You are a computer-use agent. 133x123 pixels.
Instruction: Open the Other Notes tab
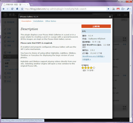51,21
